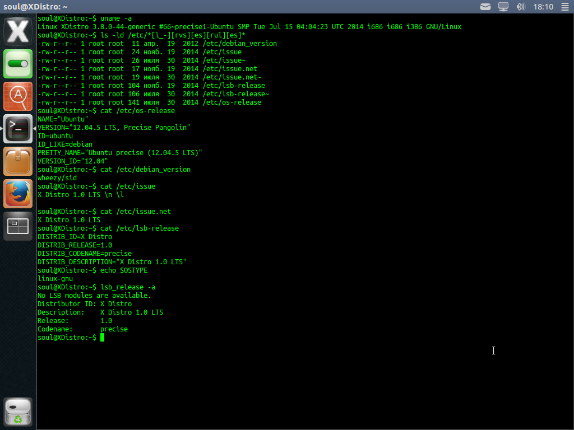
Task: Click the PRETTY_NAME line
Action: (120, 153)
